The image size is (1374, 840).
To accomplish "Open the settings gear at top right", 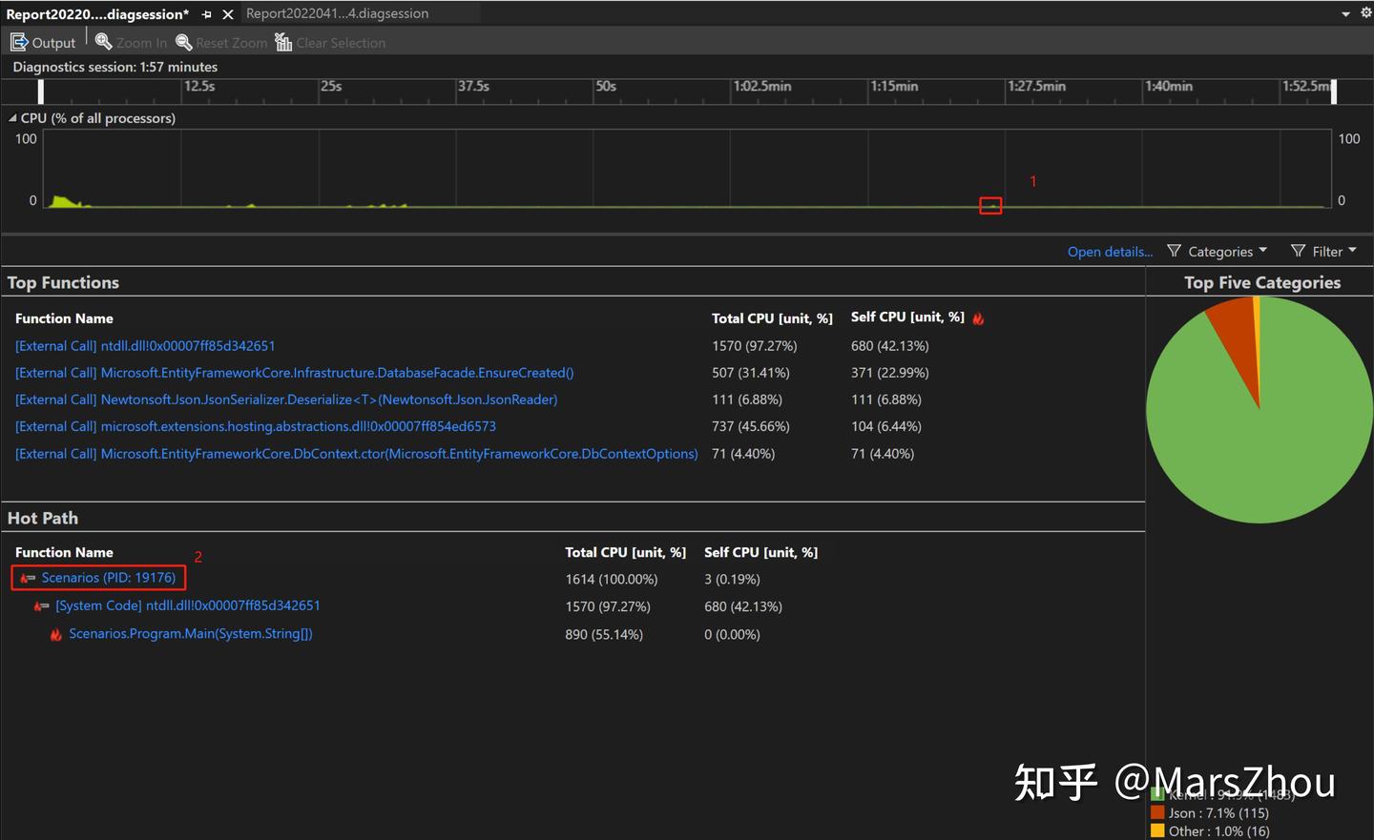I will [x=1364, y=13].
